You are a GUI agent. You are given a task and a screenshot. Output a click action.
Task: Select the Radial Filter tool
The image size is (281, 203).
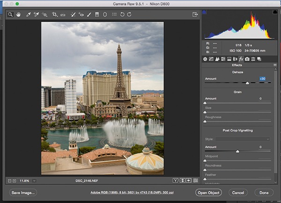click(105, 14)
